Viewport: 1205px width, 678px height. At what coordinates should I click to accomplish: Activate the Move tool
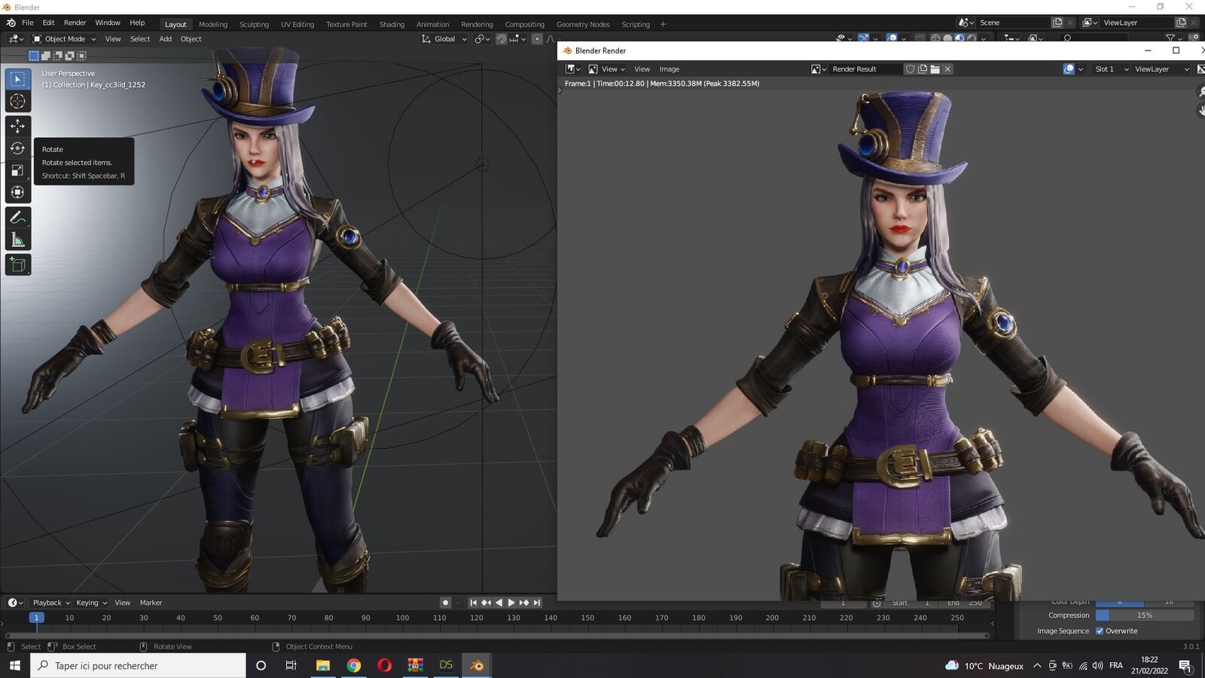coord(18,126)
